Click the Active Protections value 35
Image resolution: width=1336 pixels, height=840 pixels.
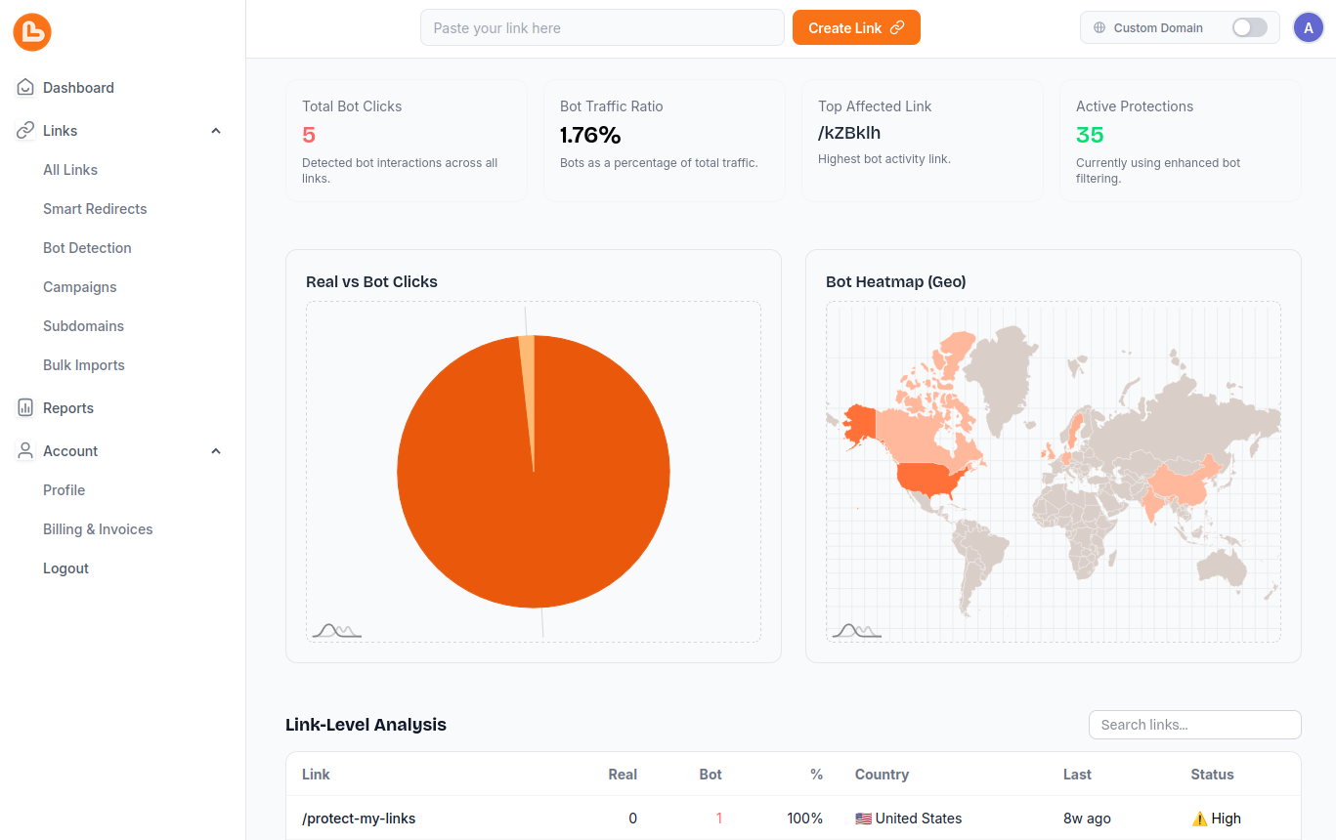point(1090,135)
